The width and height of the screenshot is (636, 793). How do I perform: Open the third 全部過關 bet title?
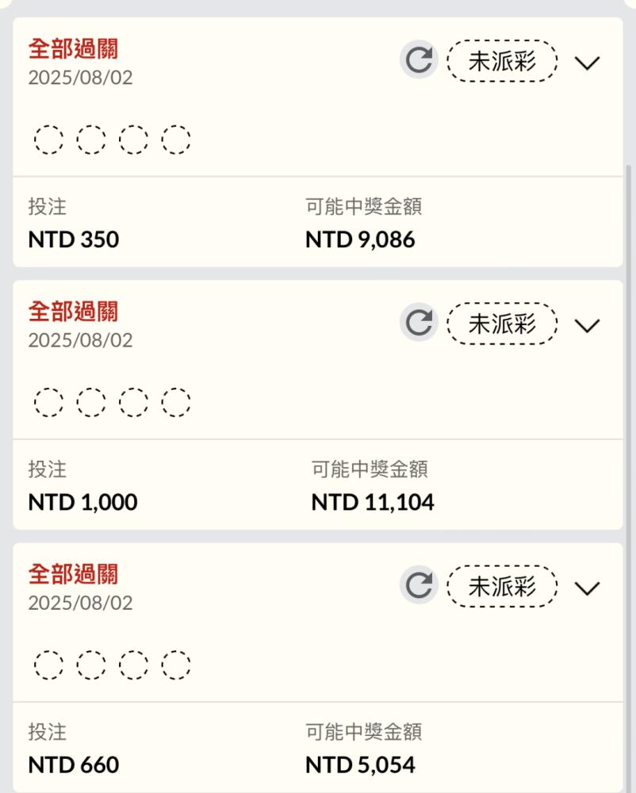(73, 574)
